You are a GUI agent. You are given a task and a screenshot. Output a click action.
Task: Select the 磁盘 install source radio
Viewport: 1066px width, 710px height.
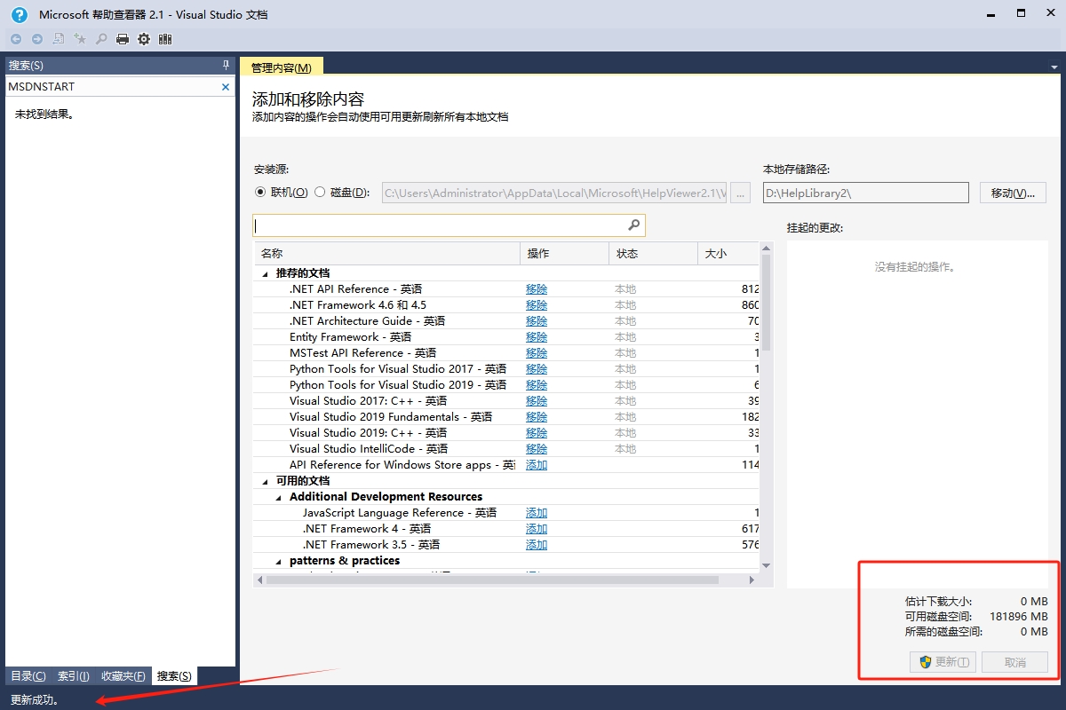pos(320,192)
